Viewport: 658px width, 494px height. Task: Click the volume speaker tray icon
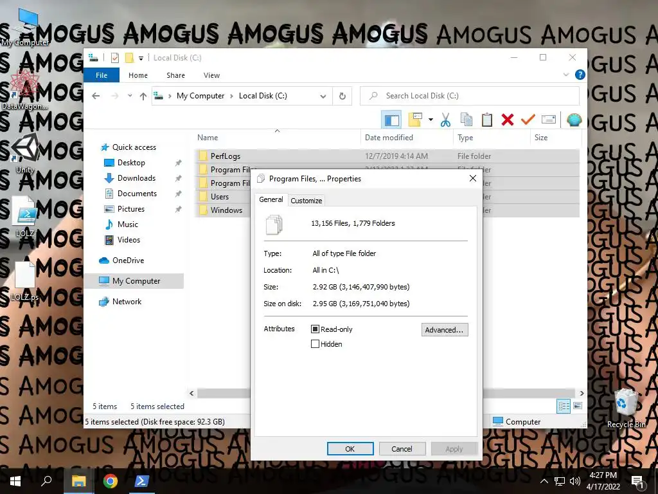tap(575, 481)
